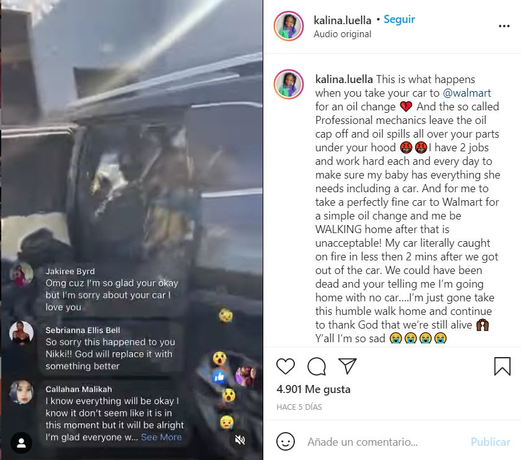521x460 pixels.
Task: Click the Seguir follow button
Action: coord(399,19)
